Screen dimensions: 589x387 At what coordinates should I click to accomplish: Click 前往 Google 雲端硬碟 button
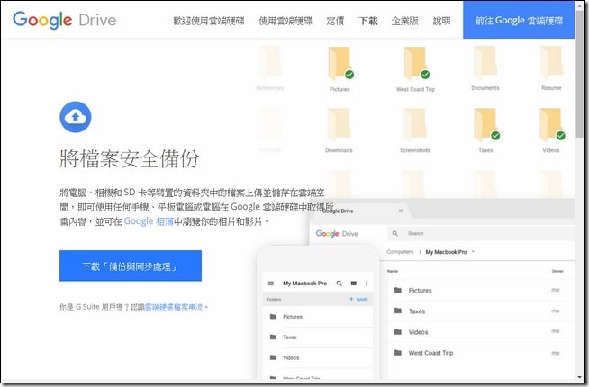pyautogui.click(x=519, y=20)
